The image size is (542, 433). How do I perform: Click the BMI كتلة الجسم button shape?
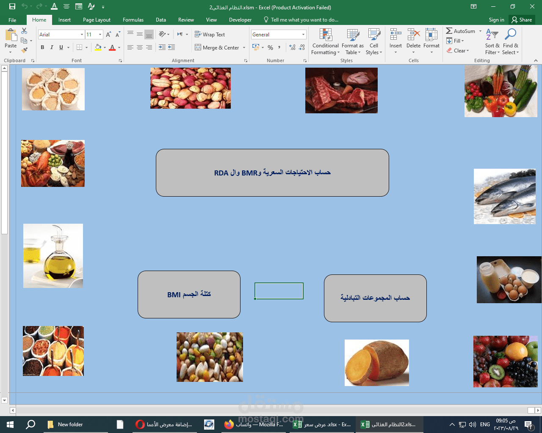point(189,294)
